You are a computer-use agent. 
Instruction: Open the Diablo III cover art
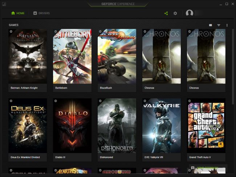coord(72,126)
